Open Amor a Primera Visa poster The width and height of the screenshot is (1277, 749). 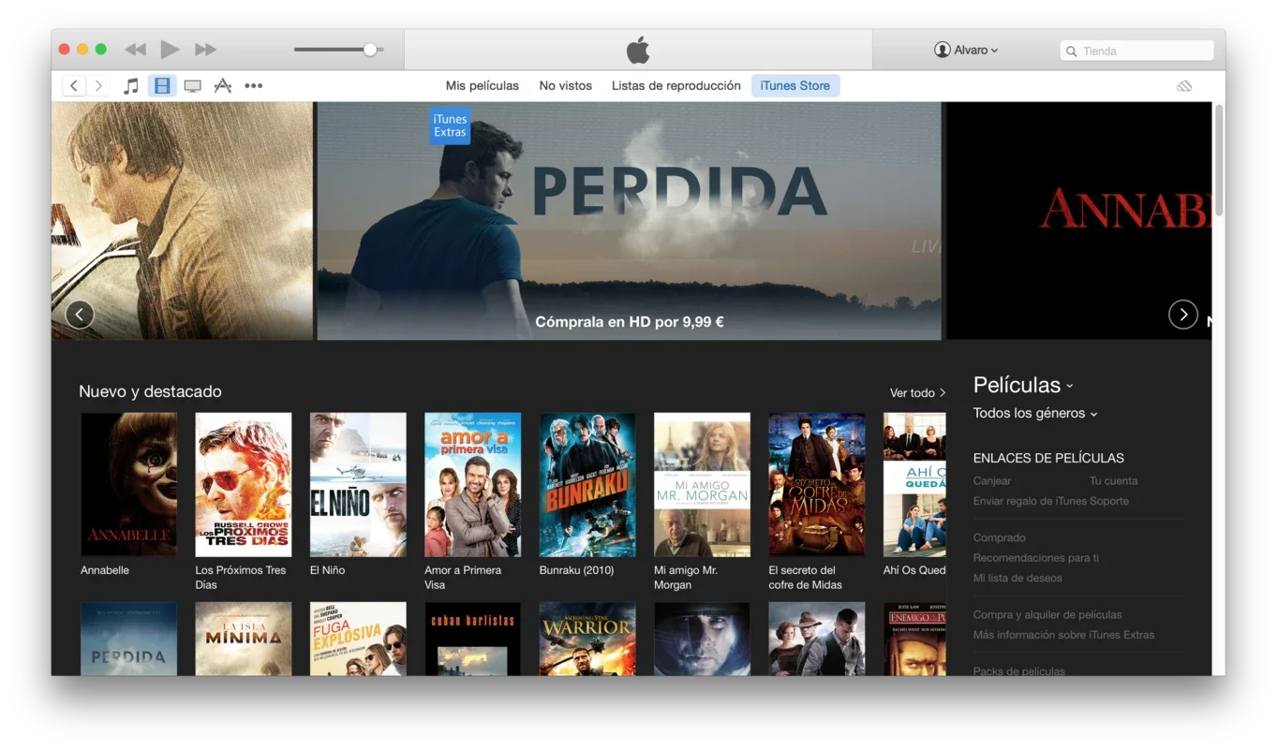473,485
